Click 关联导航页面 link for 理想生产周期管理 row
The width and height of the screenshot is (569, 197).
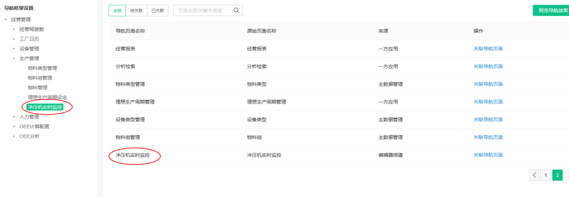click(x=488, y=102)
